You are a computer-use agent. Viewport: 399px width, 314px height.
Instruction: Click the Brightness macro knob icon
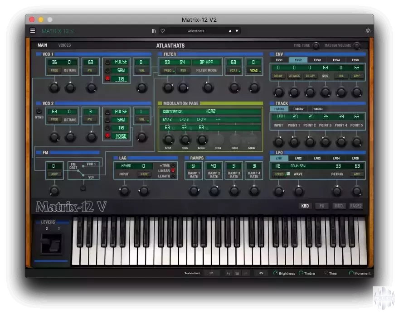pos(275,273)
